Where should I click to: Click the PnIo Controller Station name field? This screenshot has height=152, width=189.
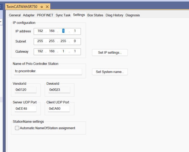point(48,72)
